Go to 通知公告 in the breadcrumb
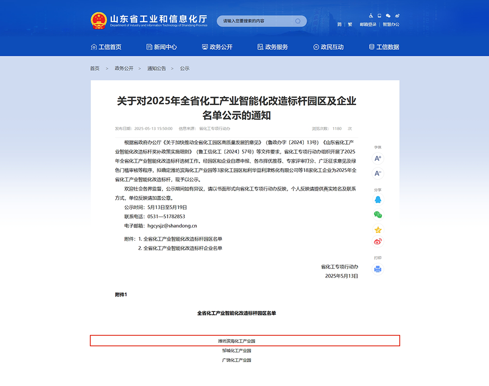The width and height of the screenshot is (489, 386). click(157, 68)
